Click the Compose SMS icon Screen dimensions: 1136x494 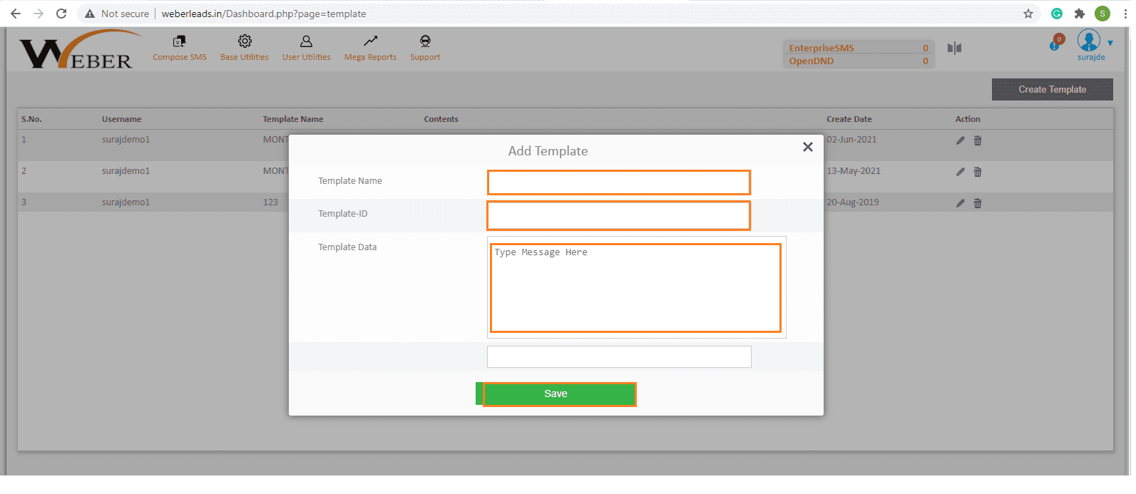[179, 41]
